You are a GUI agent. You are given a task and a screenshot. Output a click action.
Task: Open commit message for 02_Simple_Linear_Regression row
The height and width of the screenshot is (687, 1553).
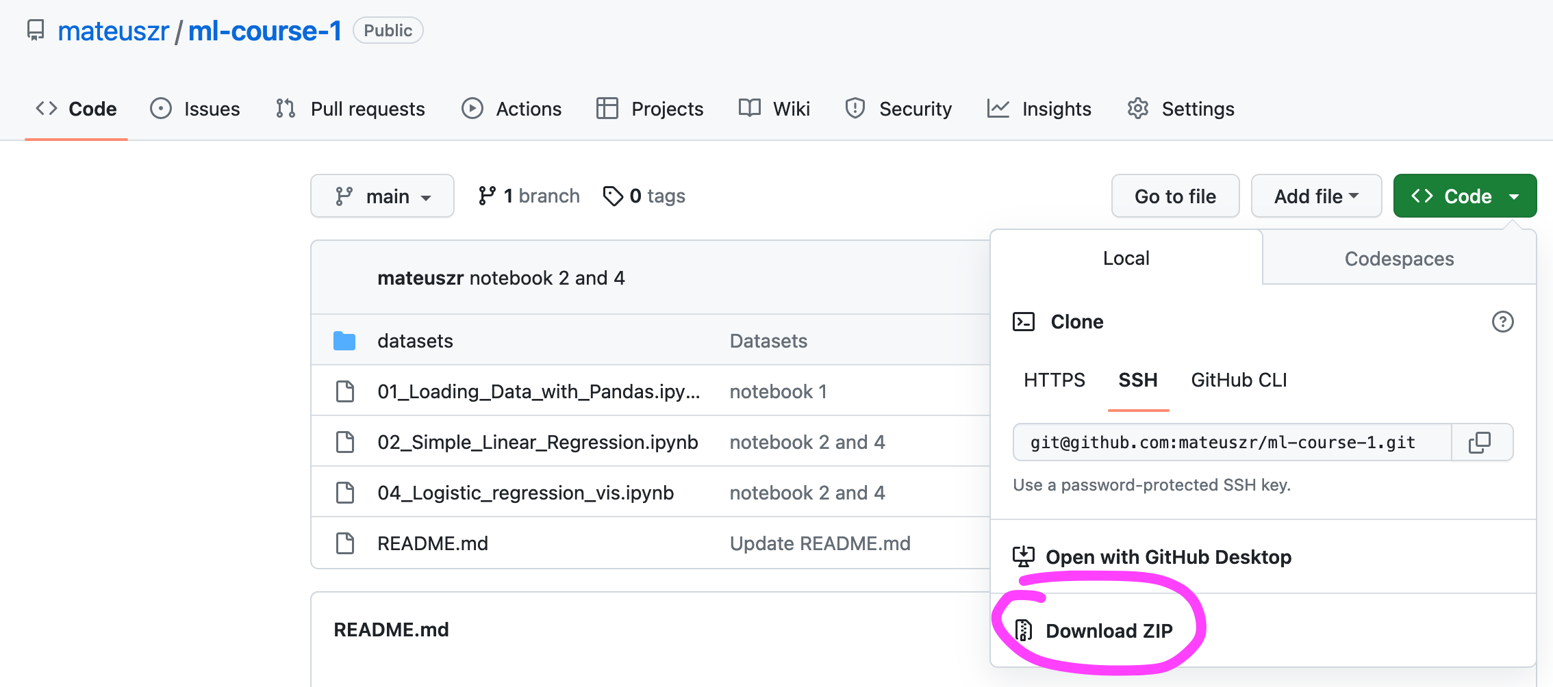[807, 442]
